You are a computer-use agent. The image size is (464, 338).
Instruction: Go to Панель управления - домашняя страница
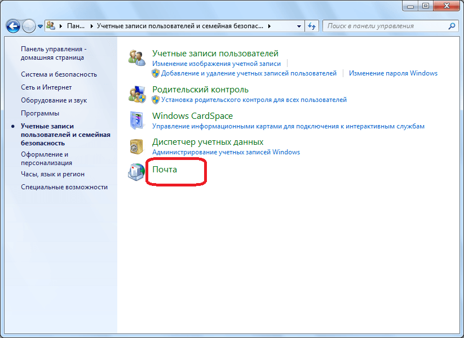coord(53,54)
